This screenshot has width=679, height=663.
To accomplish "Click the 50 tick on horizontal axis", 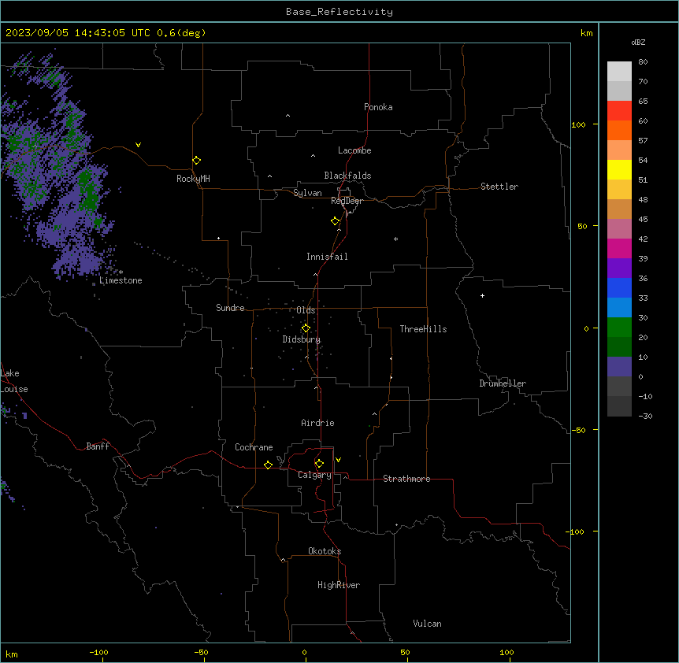I will pyautogui.click(x=405, y=653).
